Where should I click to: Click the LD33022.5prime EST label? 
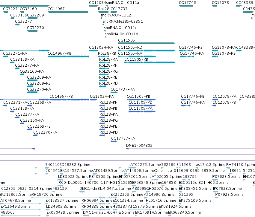click(x=73, y=177)
